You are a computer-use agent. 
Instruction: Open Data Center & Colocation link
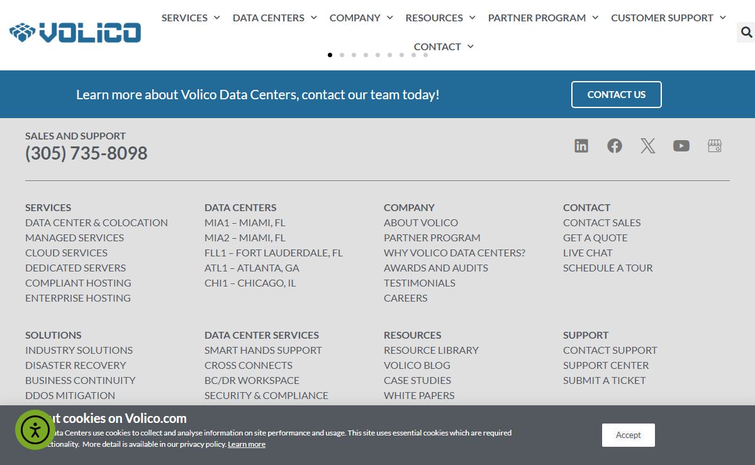(x=96, y=222)
